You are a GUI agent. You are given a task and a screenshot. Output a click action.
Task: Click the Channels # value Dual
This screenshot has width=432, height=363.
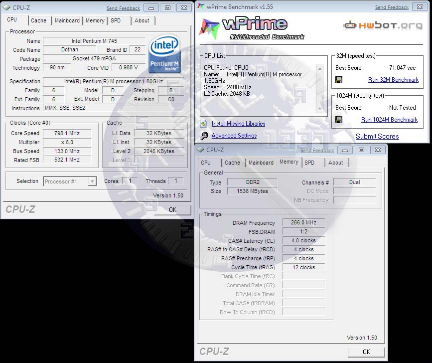click(355, 182)
